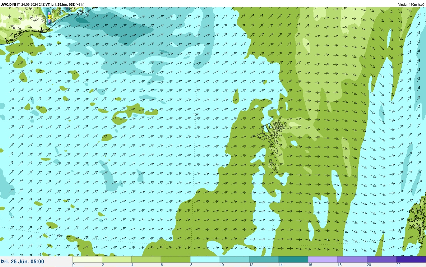Viewport: 426px width, 267px height.
Task: Click the legend value "16"
Action: 310,265
